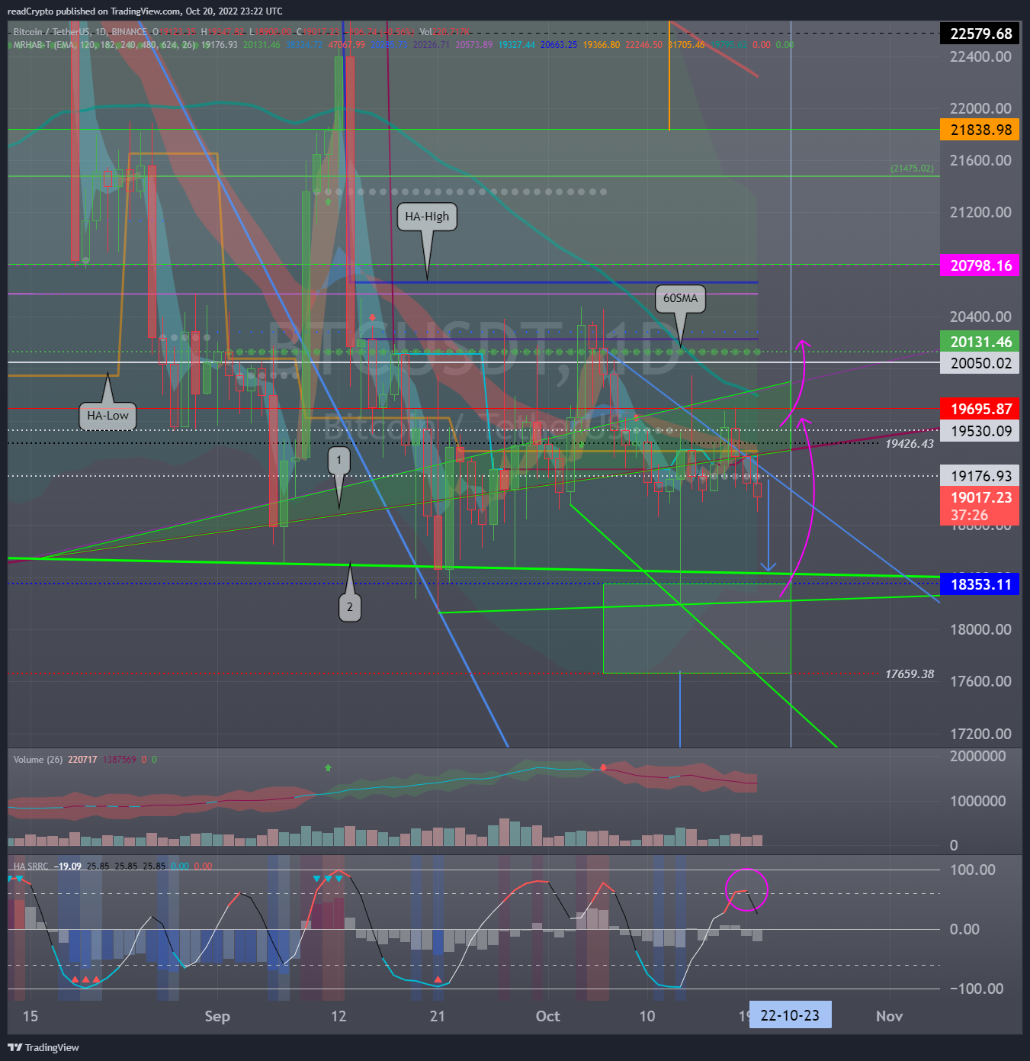This screenshot has height=1061, width=1030.
Task: Click the orange 21838.98 price label
Action: point(980,130)
